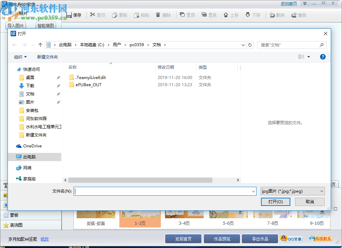Screen dimensions: 342x248
Task: Click the 打开(O) button
Action: [275, 202]
